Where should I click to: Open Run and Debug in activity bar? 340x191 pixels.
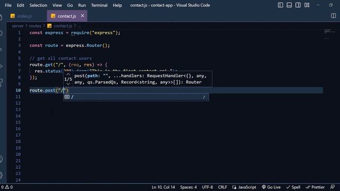click(x=1, y=66)
